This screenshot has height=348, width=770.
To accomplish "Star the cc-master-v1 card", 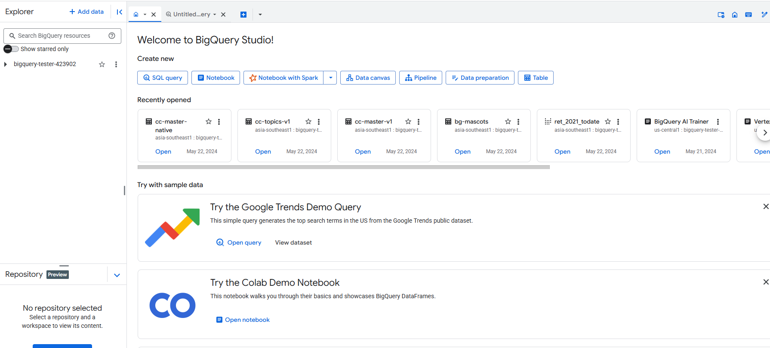I will tap(408, 121).
